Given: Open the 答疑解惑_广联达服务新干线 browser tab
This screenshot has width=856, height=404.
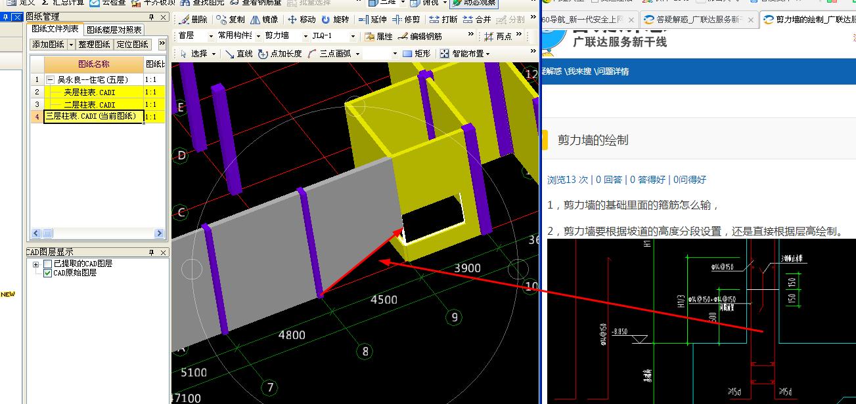Looking at the screenshot, I should click(x=699, y=20).
